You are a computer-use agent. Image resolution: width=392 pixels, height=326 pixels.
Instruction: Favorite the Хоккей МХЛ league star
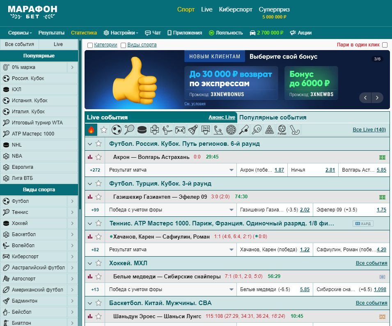[x=99, y=263]
